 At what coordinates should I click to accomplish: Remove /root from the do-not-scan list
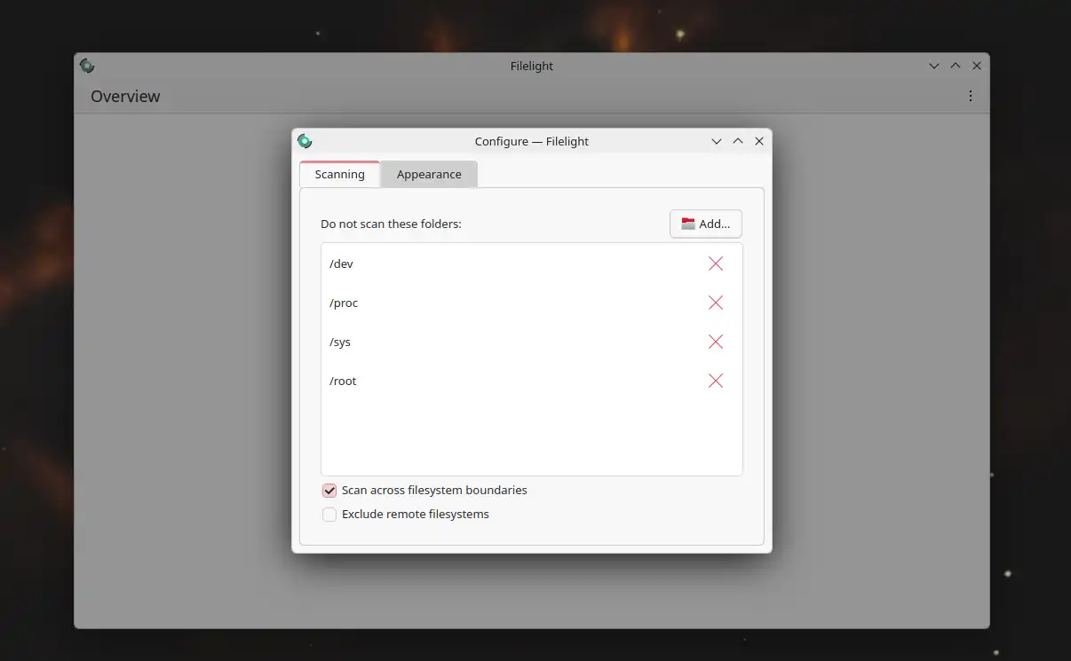tap(715, 381)
